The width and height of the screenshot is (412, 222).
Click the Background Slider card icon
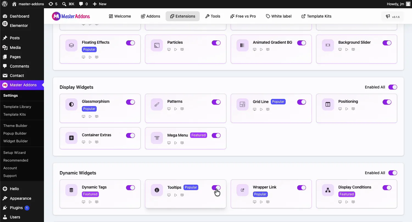click(x=328, y=45)
